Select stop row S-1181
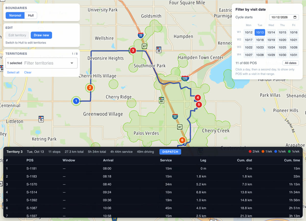 click(153, 169)
